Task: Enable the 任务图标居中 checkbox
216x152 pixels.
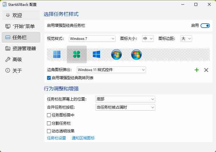Action: tap(49, 115)
